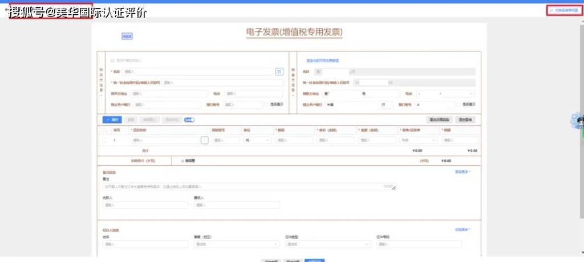Screen dimensions: 584x262
Task: Open the blue quota link above seller info
Action: [322, 60]
